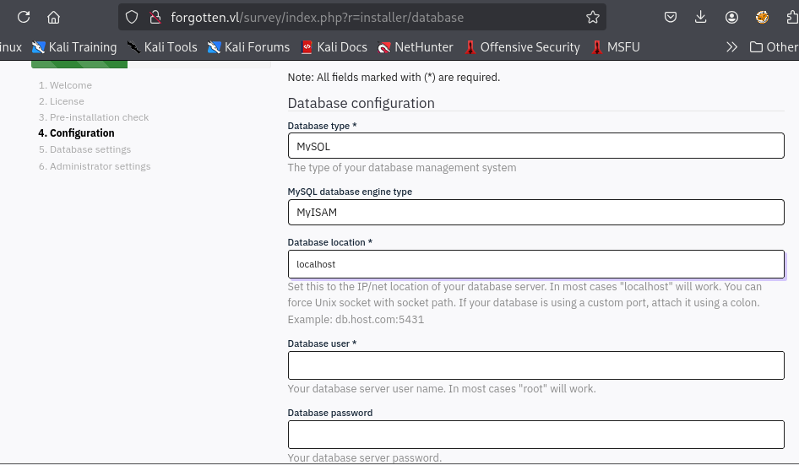799x465 pixels.
Task: Open the Extensions puzzle icon
Action: click(791, 17)
